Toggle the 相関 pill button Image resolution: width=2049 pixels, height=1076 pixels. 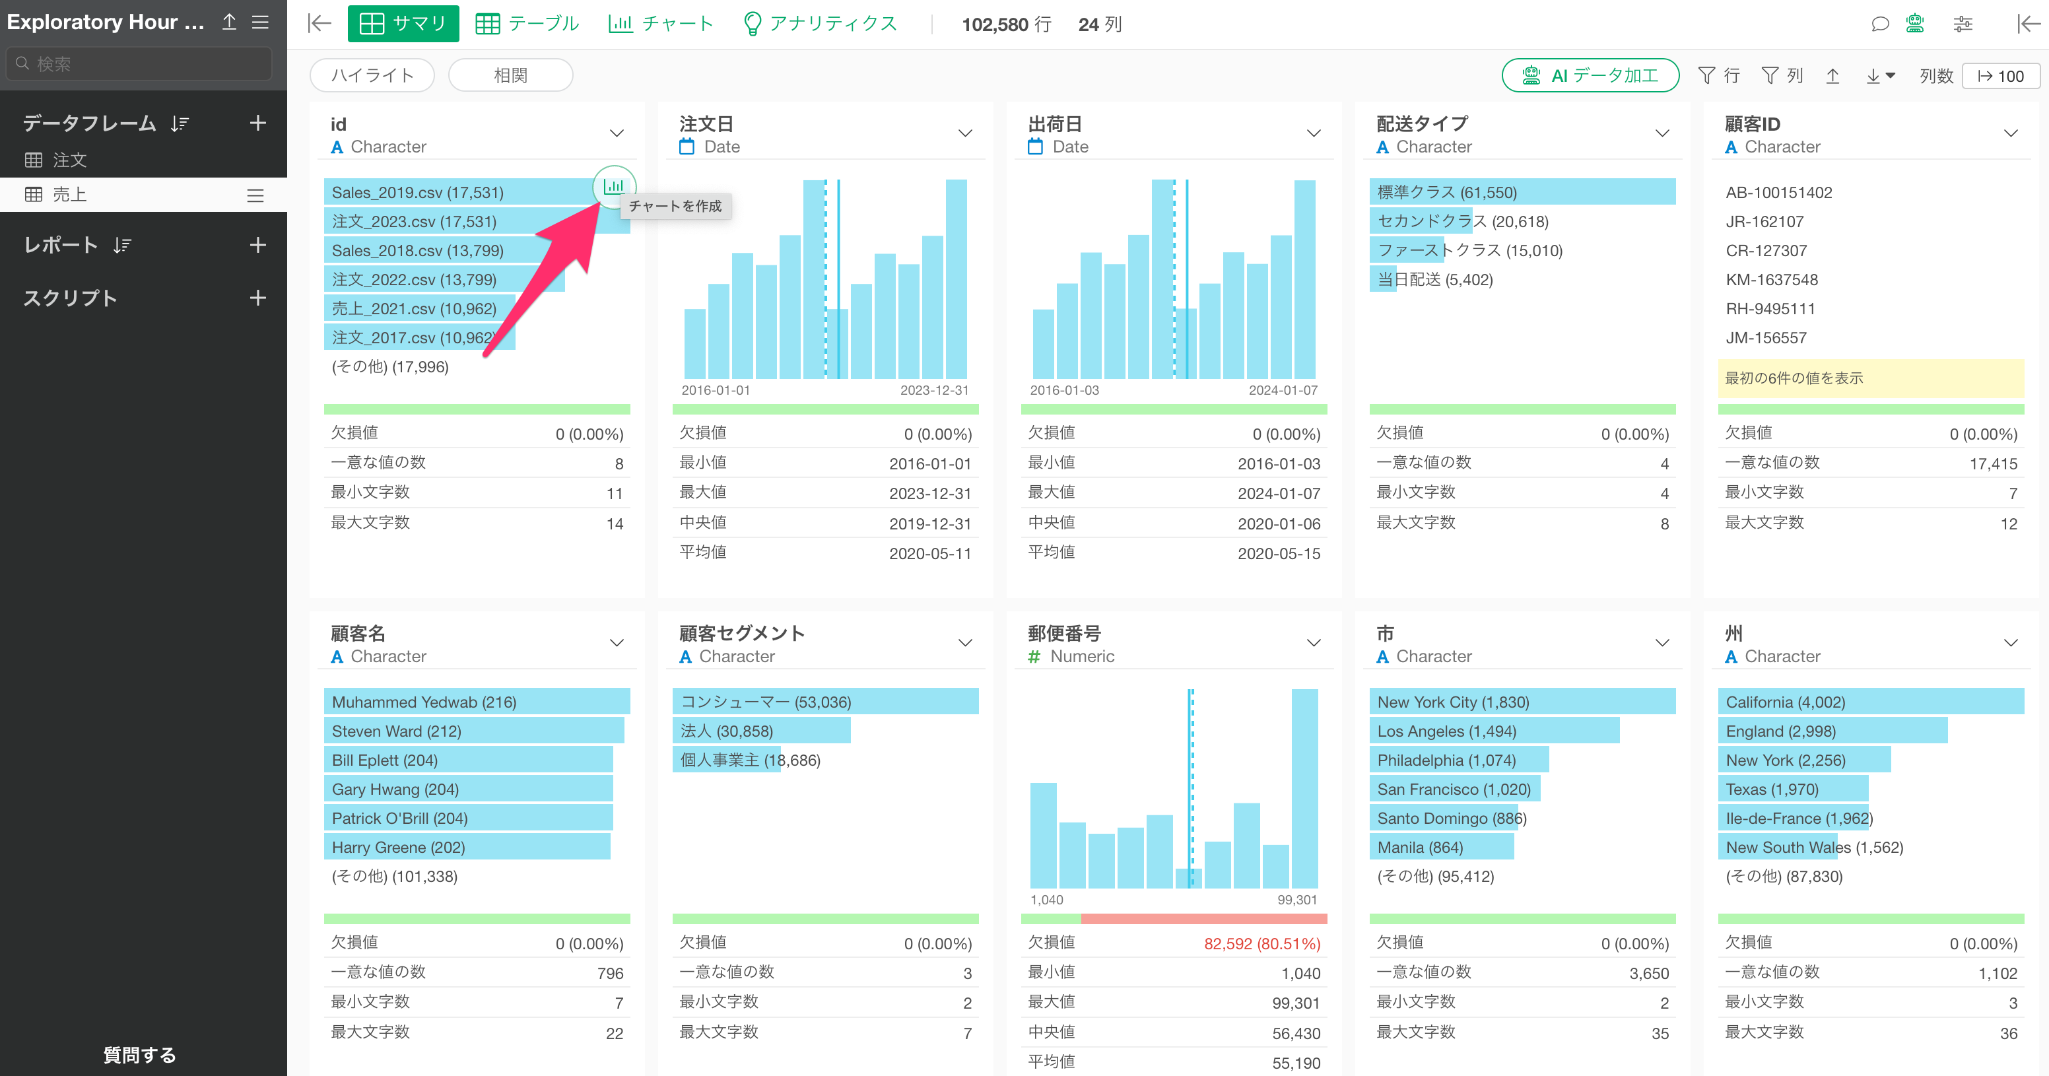click(510, 75)
